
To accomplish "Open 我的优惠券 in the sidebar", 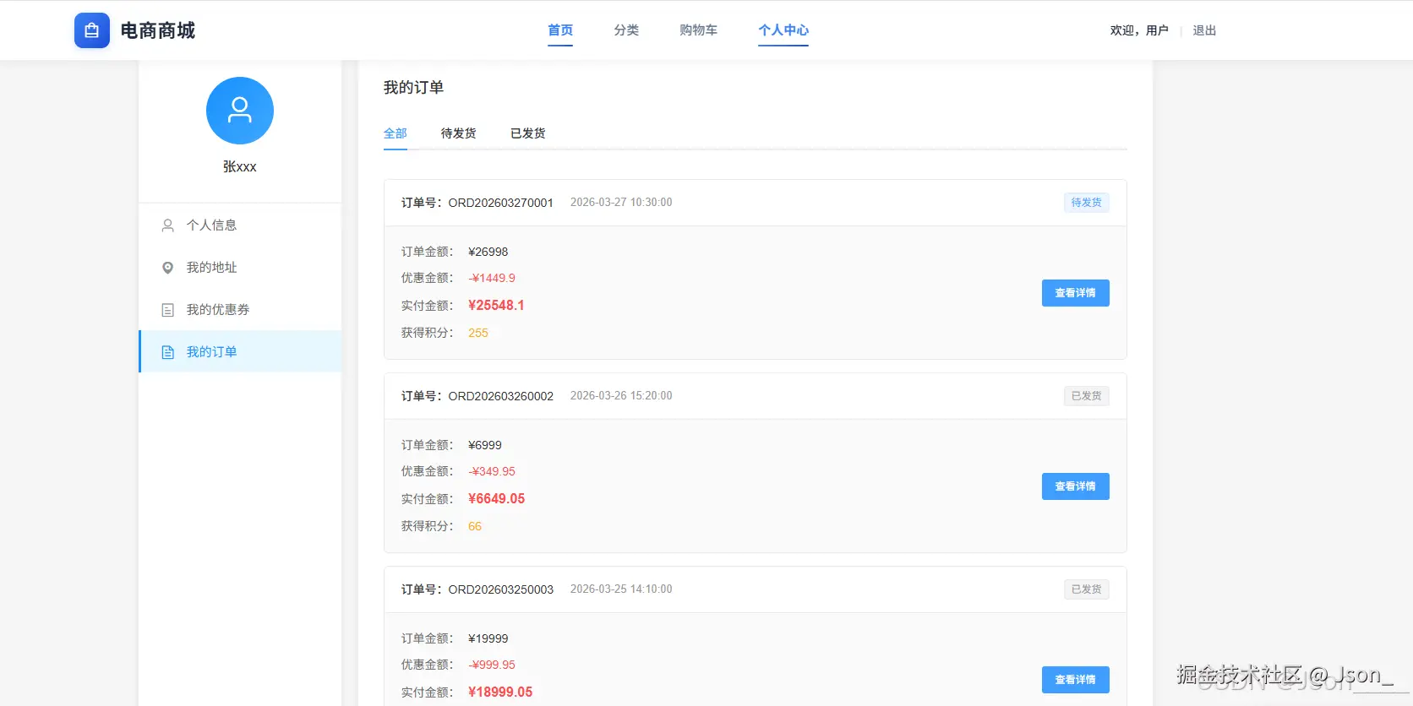I will (240, 310).
